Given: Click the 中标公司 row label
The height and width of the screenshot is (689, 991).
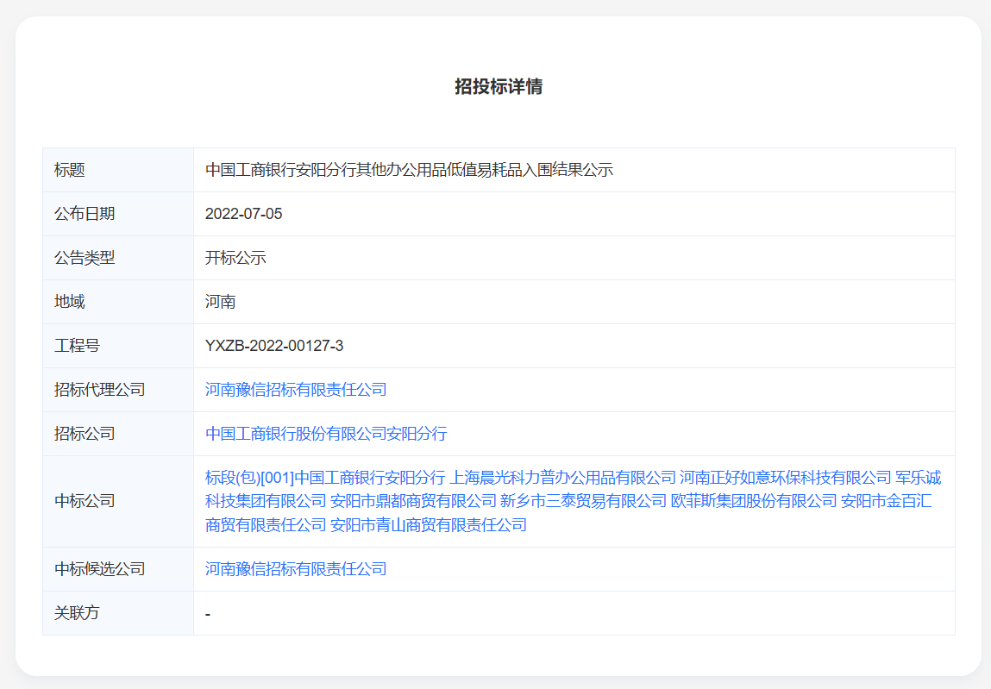Looking at the screenshot, I should pyautogui.click(x=85, y=501).
